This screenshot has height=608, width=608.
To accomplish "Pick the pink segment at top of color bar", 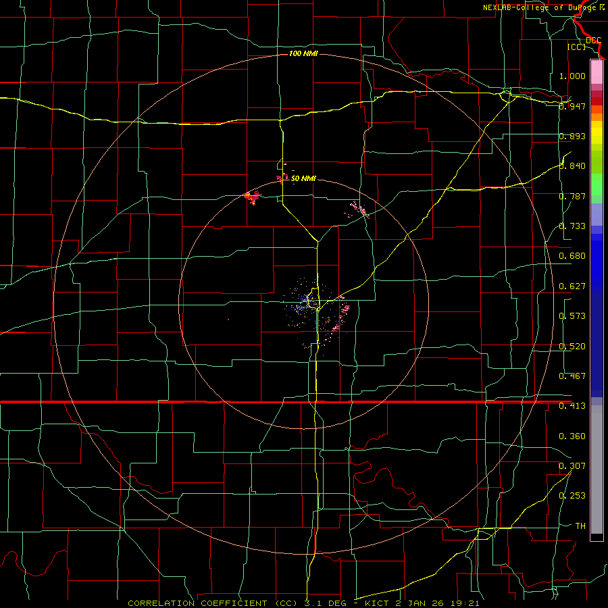I will pyautogui.click(x=597, y=72).
